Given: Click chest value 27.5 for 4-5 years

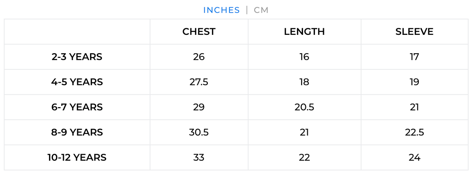Looking at the screenshot, I should click(x=199, y=82).
